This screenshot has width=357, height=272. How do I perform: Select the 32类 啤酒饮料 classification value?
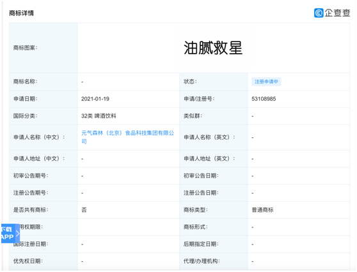coord(99,116)
